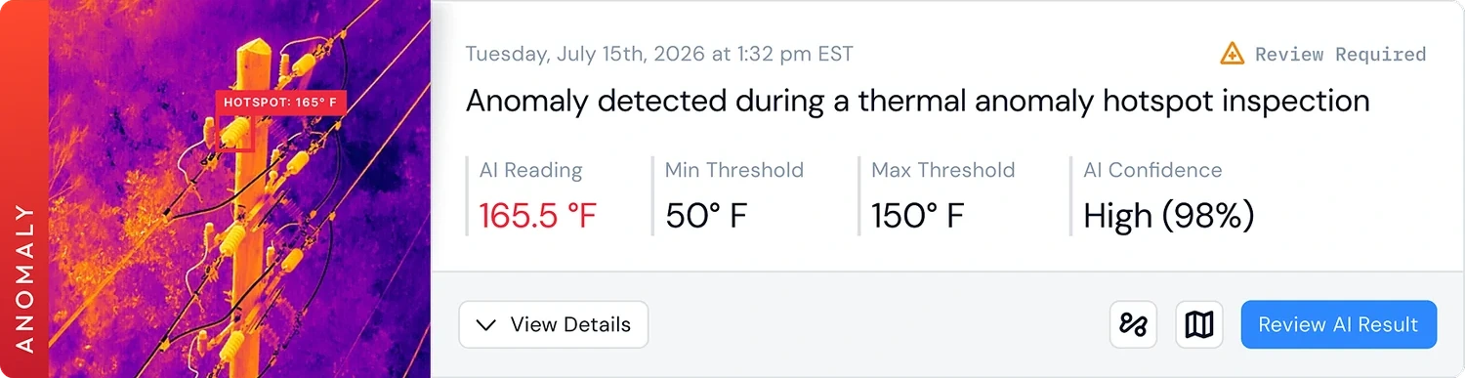Click the chevron arrow in View Details
Image resolution: width=1465 pixels, height=378 pixels.
pos(485,325)
